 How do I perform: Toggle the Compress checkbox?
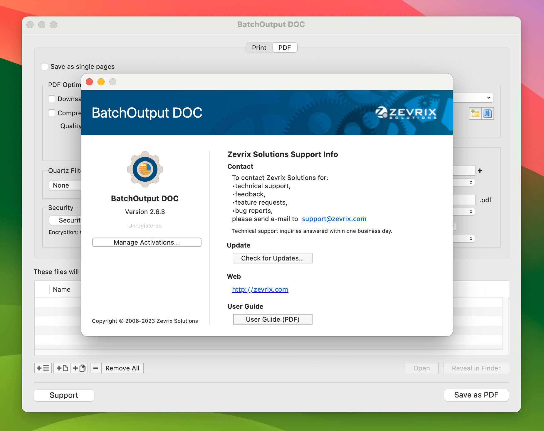click(52, 113)
